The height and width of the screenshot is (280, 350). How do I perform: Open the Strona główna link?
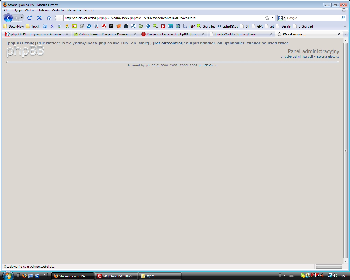(x=328, y=57)
